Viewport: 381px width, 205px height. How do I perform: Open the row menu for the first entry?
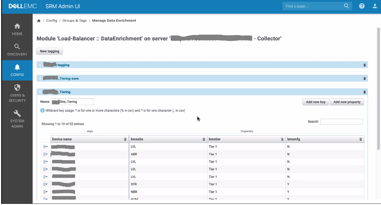[46, 147]
